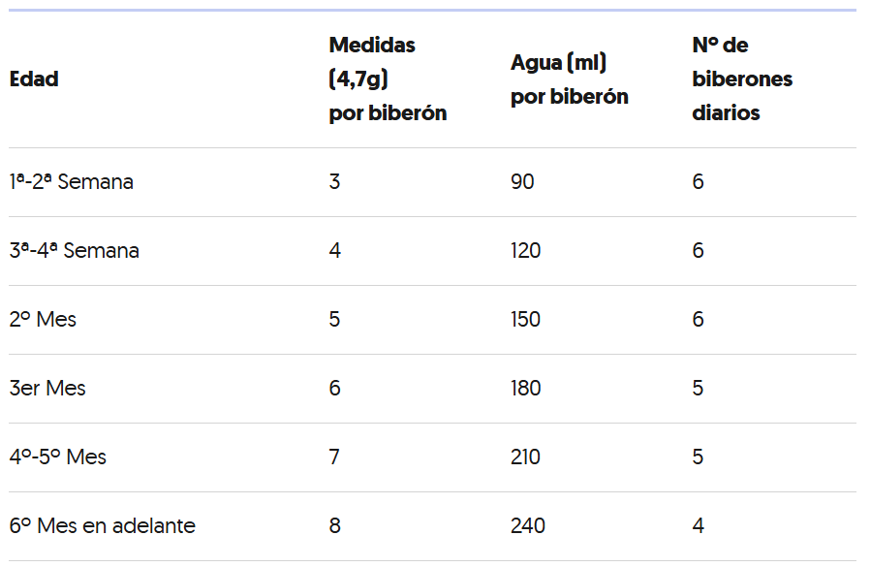Click the 210 ml water value
This screenshot has height=567, width=871.
tap(525, 457)
